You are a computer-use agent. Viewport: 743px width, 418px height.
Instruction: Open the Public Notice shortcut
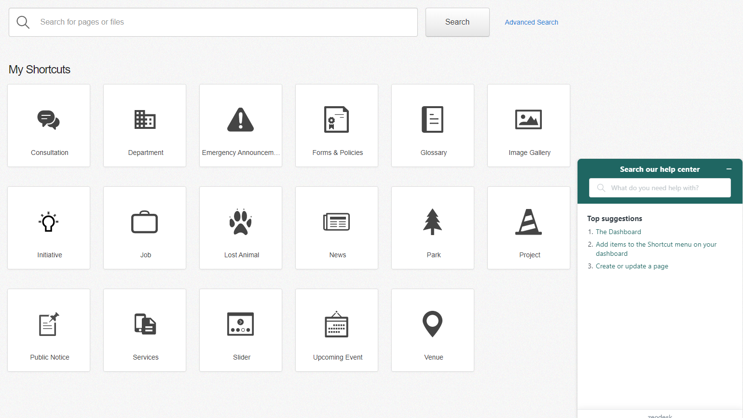coord(48,330)
